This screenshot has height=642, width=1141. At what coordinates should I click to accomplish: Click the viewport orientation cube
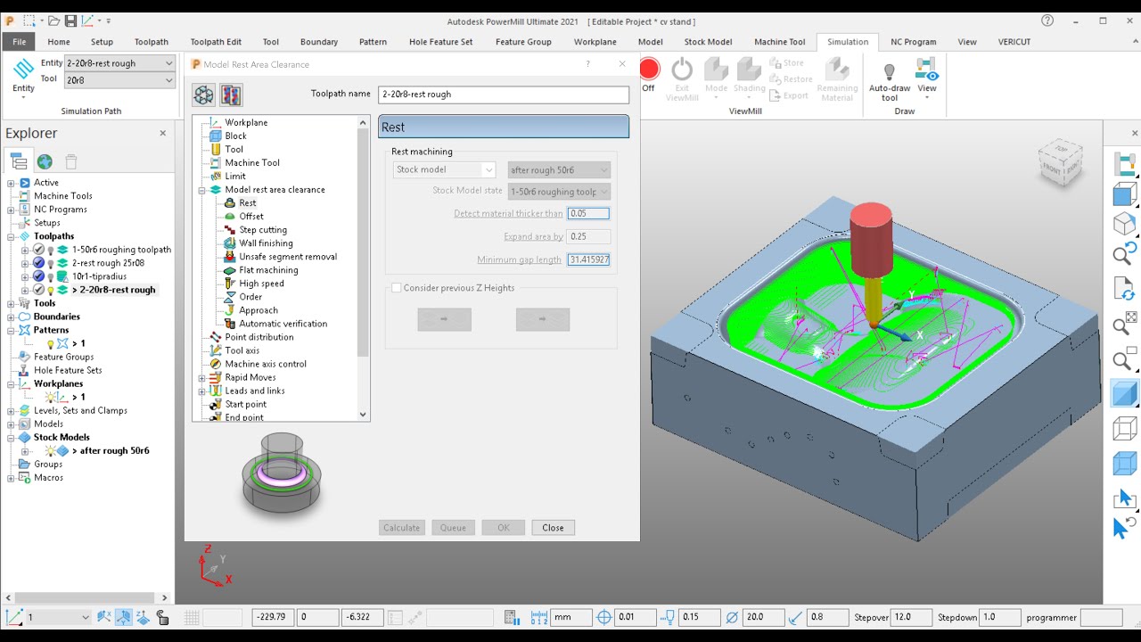click(x=1061, y=162)
